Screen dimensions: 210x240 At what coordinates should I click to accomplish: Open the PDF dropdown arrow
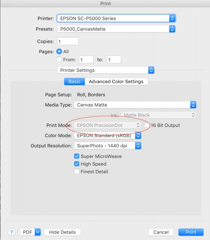pyautogui.click(x=38, y=232)
